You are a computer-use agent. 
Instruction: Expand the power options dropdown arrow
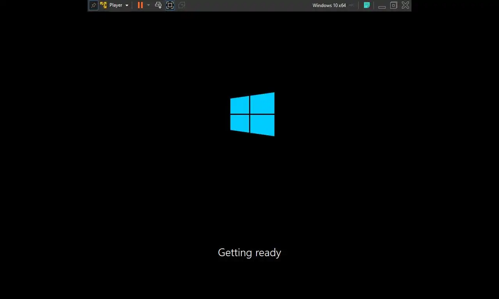pos(149,5)
